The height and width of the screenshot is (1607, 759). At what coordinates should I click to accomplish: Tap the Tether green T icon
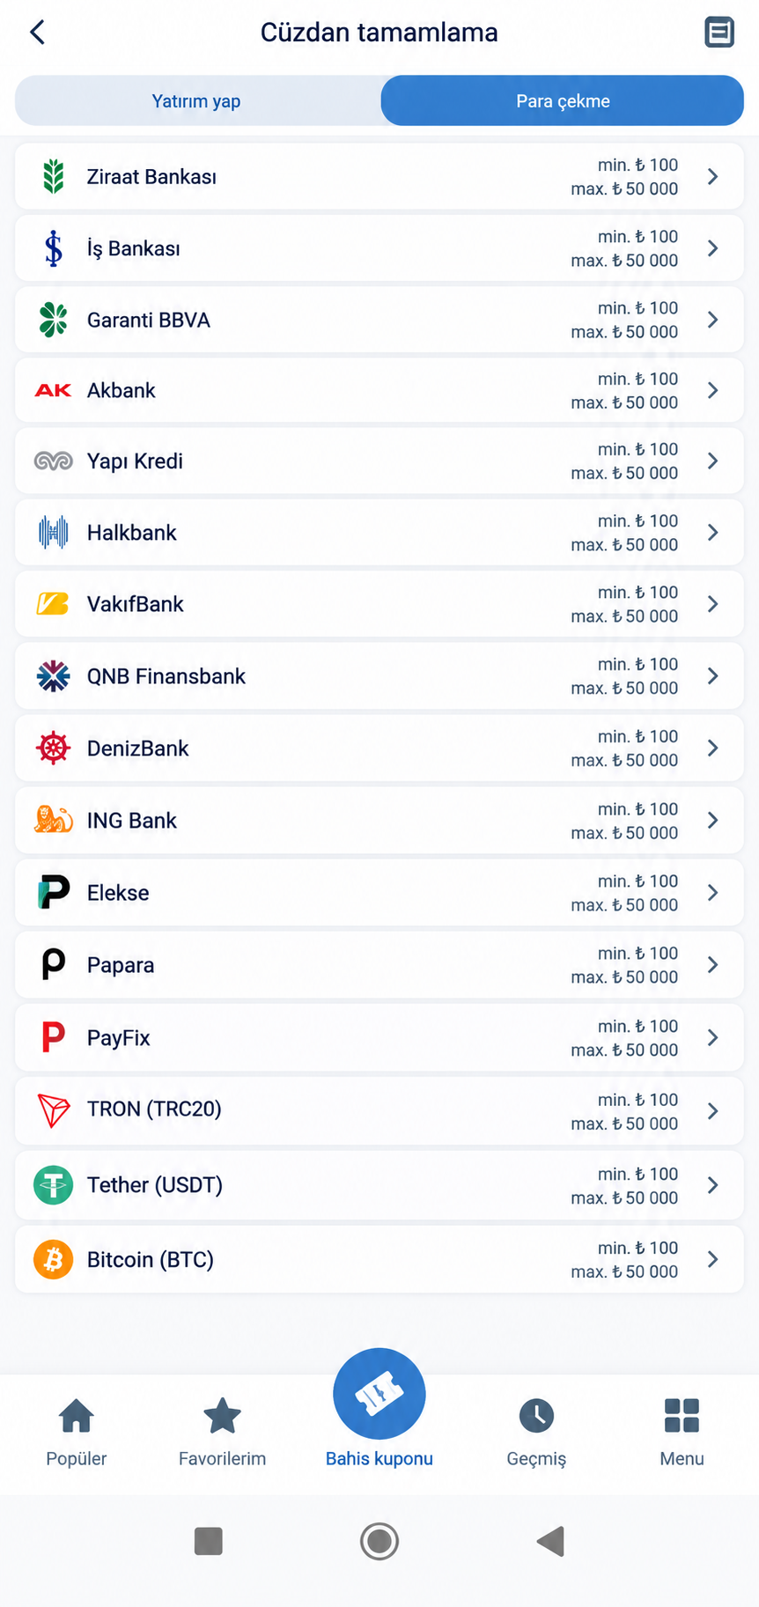[54, 1185]
